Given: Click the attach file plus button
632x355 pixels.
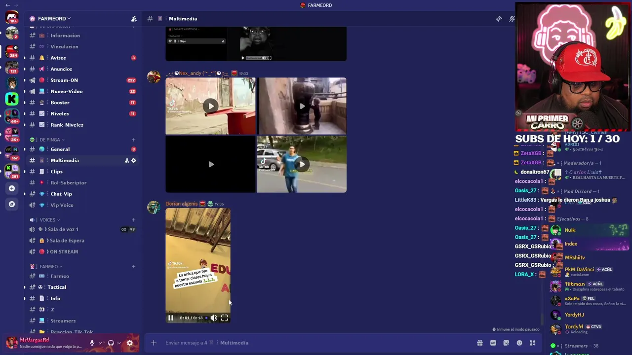Looking at the screenshot, I should 154,343.
